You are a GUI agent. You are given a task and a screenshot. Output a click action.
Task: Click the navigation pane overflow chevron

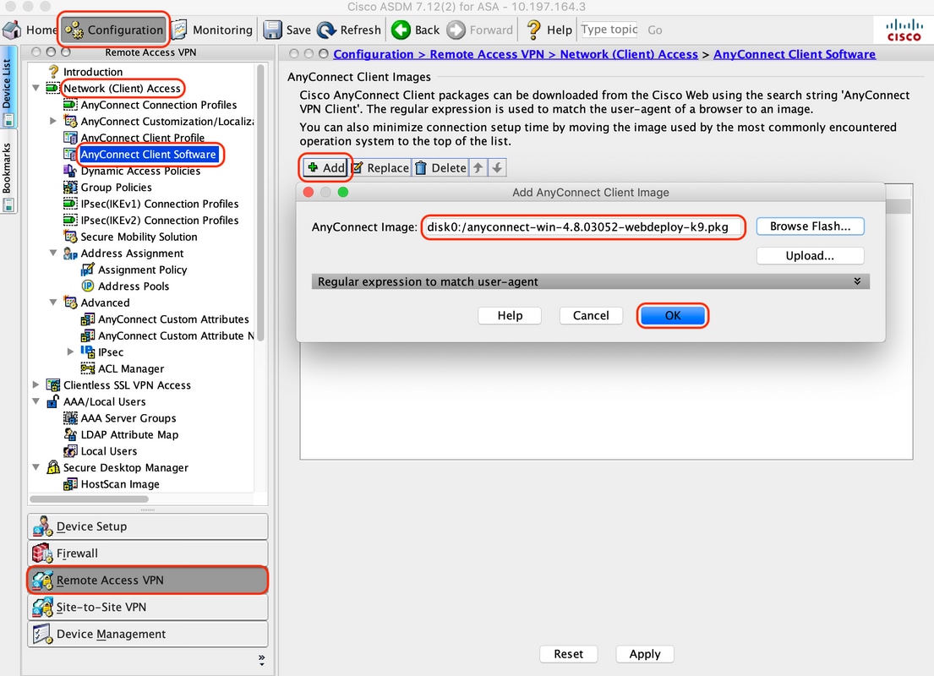click(261, 659)
